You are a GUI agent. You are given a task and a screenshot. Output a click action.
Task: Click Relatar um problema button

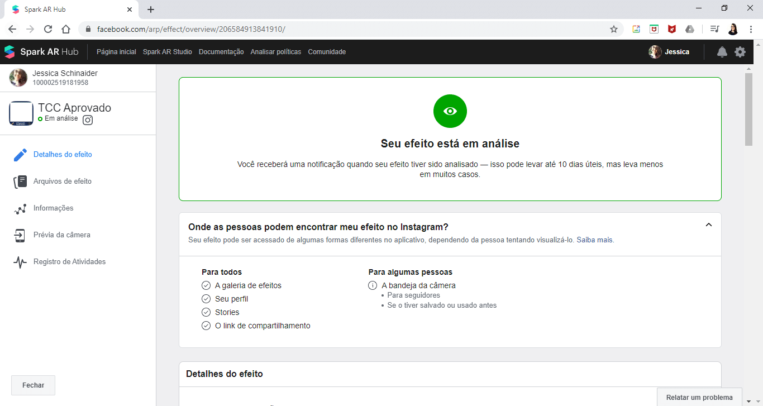tap(699, 398)
